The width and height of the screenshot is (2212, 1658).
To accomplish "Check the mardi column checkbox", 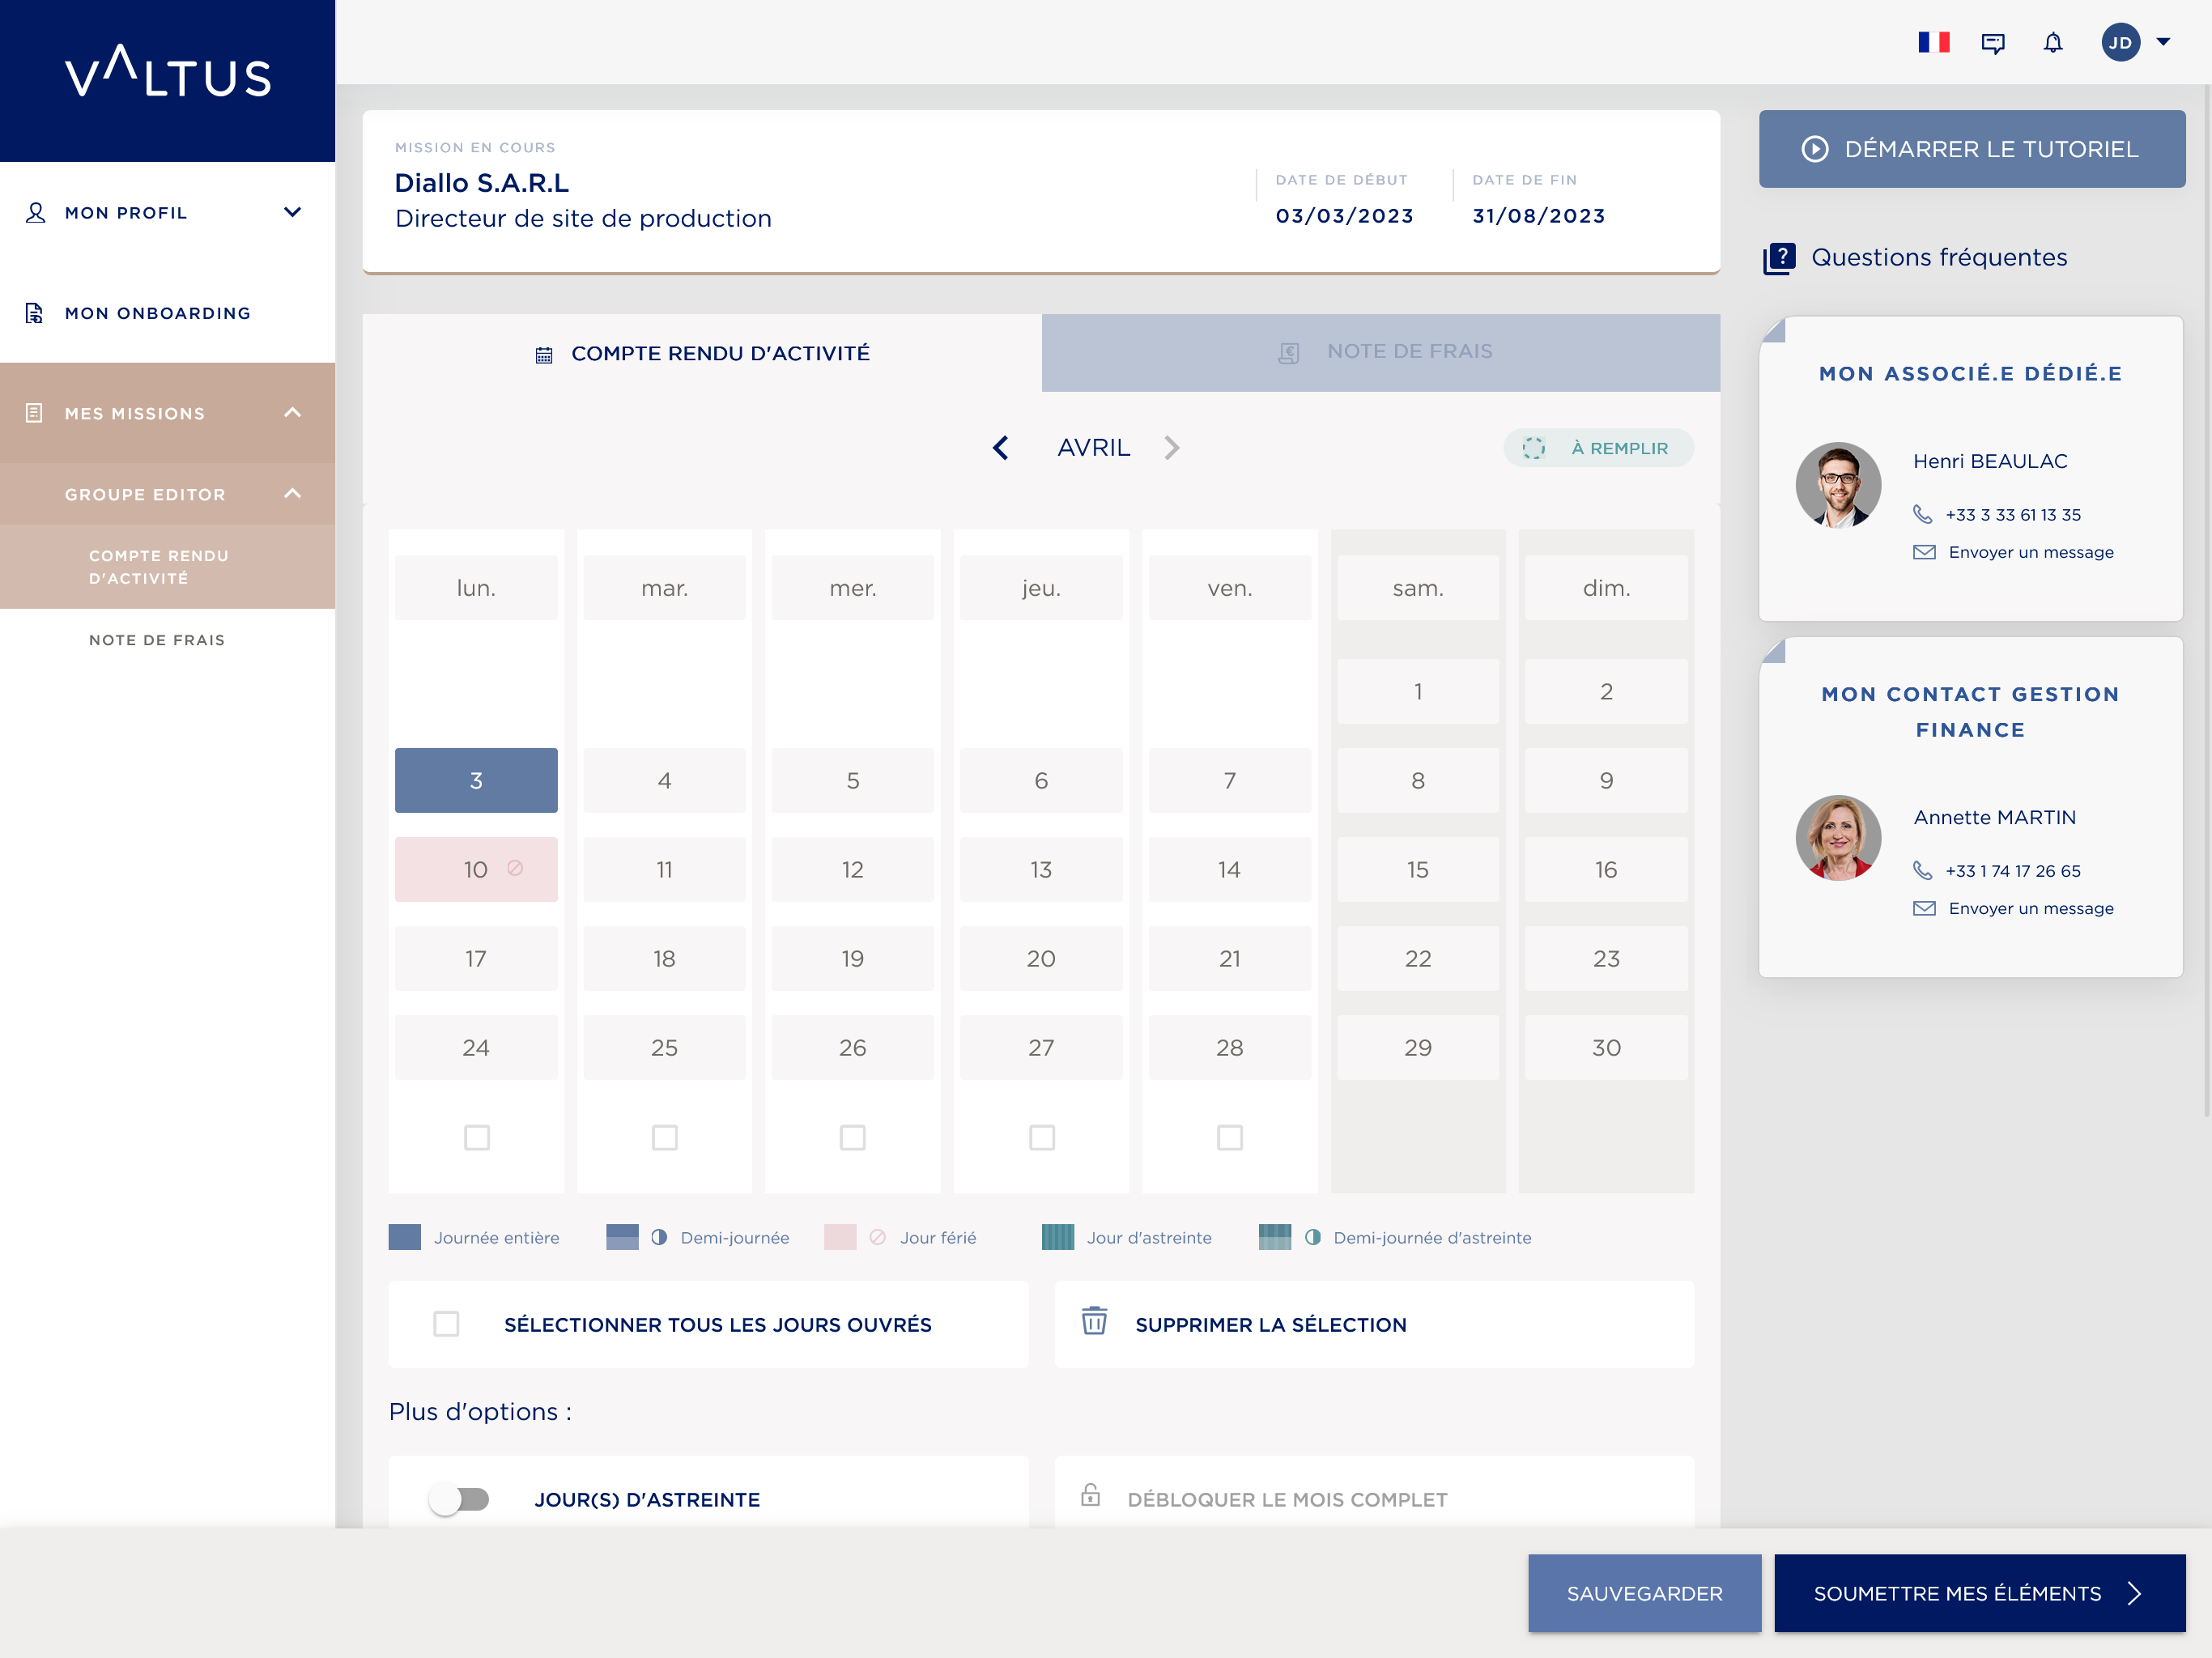I will (x=665, y=1137).
